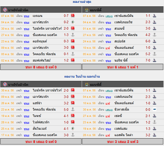Click the ผลงาน ในบ้าน-นอกบ้าน section heading
164x146 pixels.
point(82,76)
